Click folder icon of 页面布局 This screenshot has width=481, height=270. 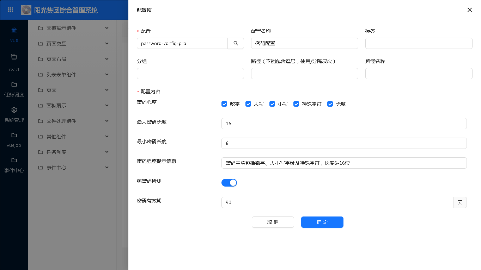41,59
